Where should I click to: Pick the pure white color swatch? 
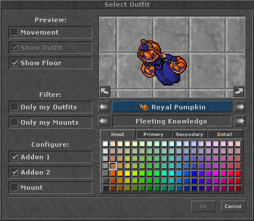tap(105, 144)
